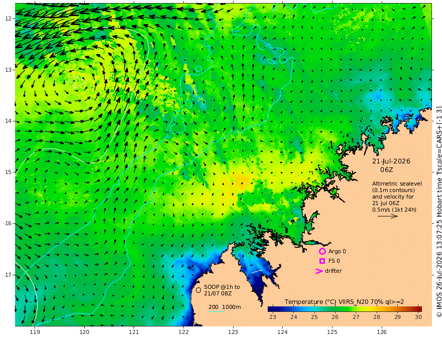This screenshot has height=341, width=442.
Task: Click the vertical IMOS copyright timestamp text
Action: pyautogui.click(x=439, y=212)
